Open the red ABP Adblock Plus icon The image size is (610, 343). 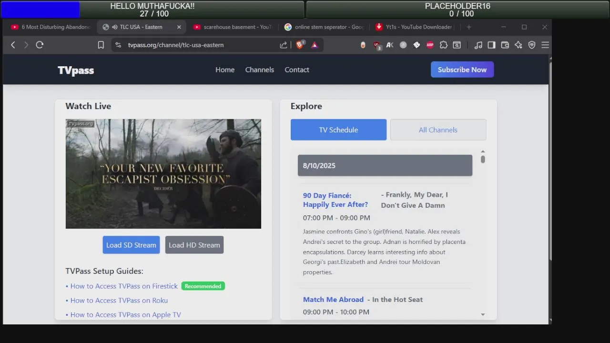pyautogui.click(x=430, y=45)
